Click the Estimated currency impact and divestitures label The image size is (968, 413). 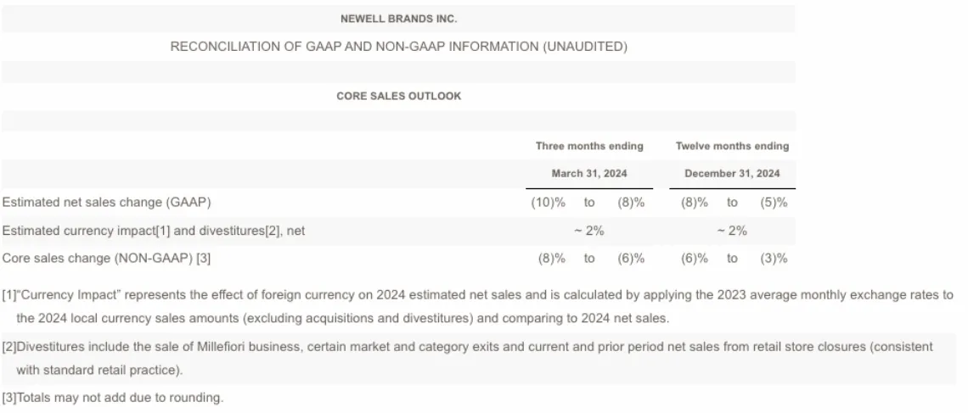click(x=154, y=231)
